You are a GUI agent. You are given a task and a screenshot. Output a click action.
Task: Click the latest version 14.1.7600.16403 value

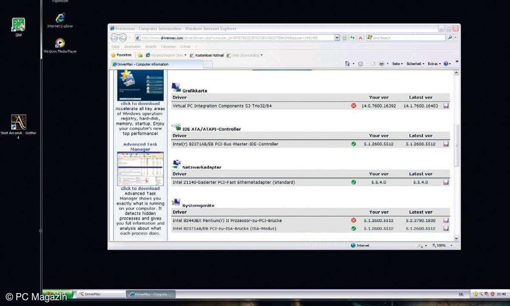(x=421, y=106)
